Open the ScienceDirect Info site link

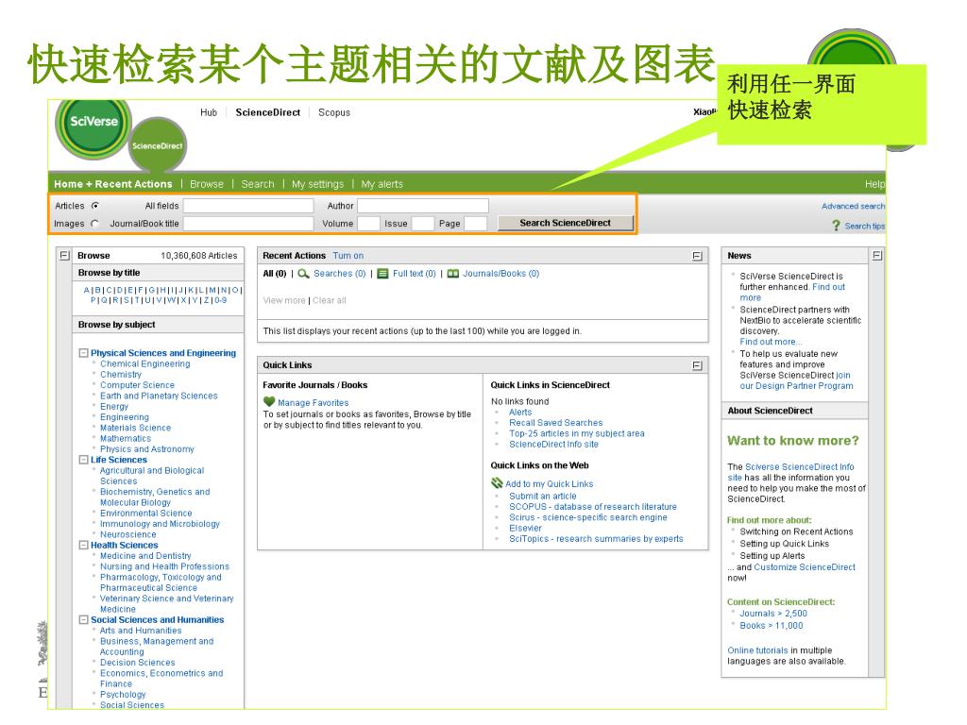click(x=553, y=444)
